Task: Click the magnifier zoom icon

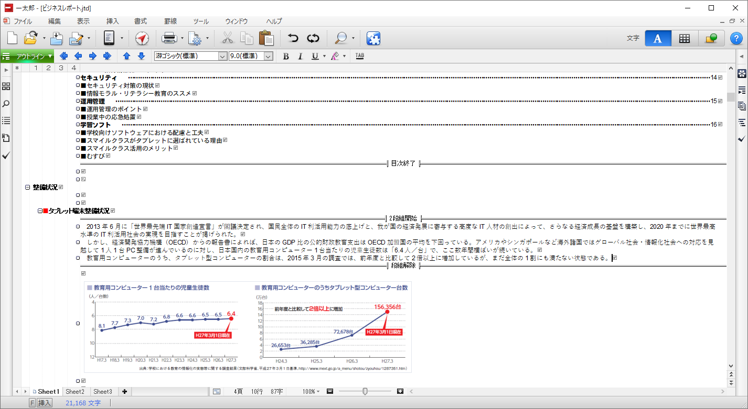Action: (x=341, y=38)
